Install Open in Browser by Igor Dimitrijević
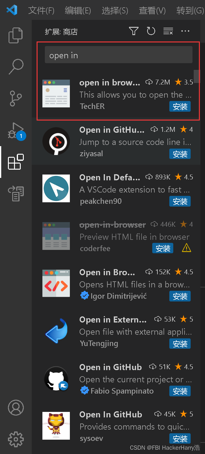 coord(180,296)
